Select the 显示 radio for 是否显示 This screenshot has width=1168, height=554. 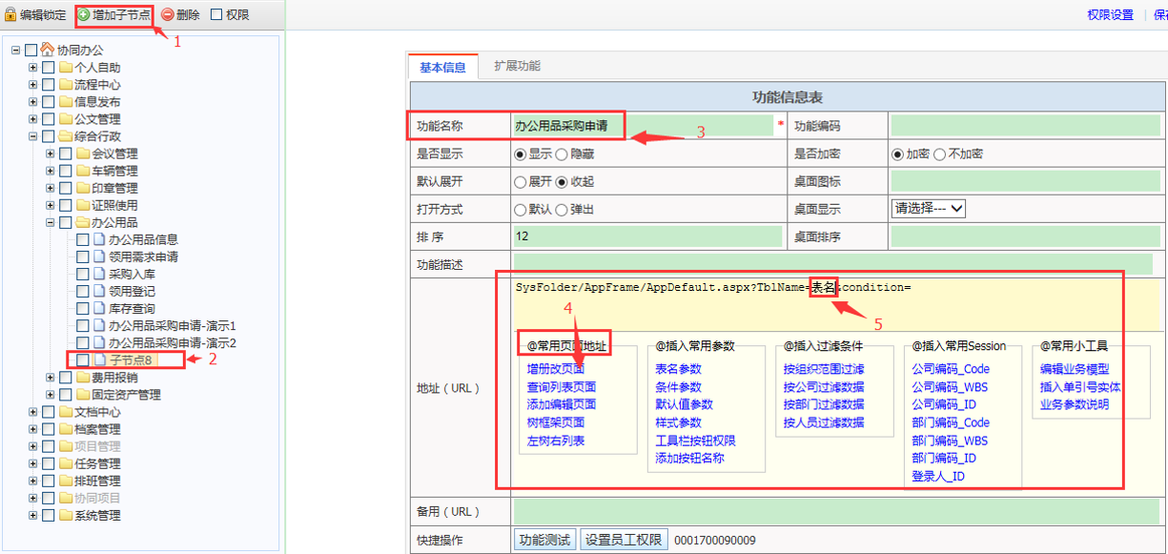[520, 154]
